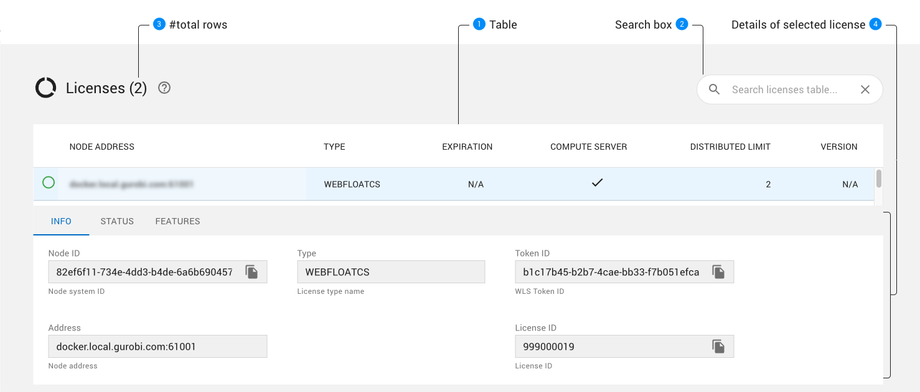920x392 pixels.
Task: Clear the search box with X icon
Action: point(865,89)
